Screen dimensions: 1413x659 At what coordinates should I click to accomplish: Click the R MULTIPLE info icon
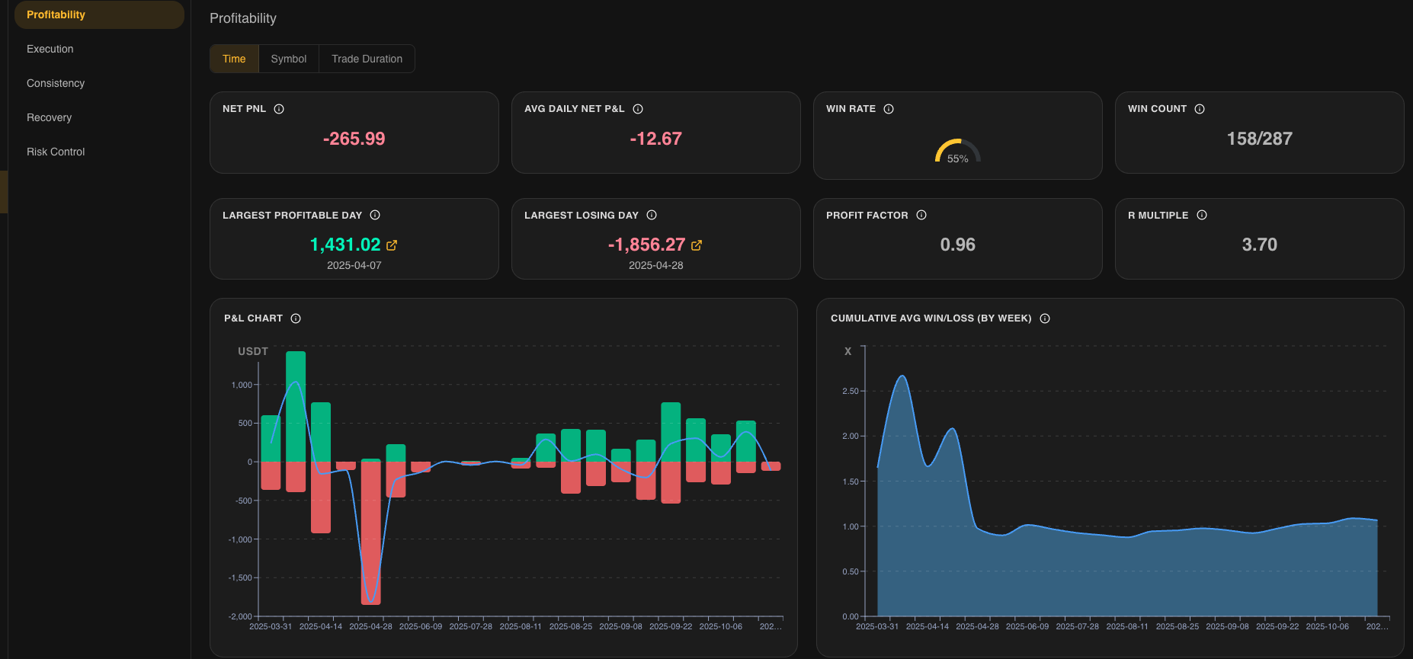click(x=1202, y=215)
